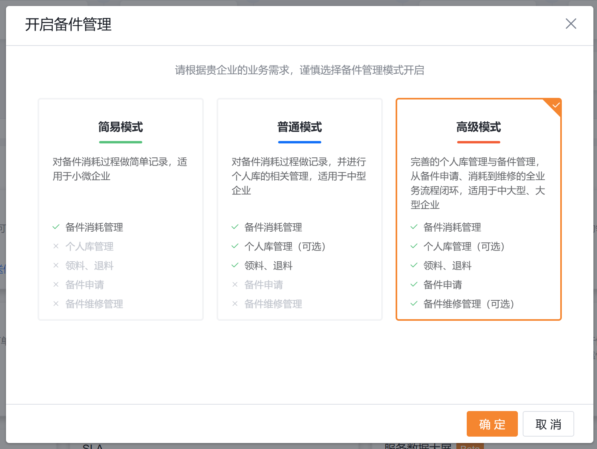The width and height of the screenshot is (597, 449).
Task: Click the 高级模式 description paragraph
Action: [x=478, y=183]
